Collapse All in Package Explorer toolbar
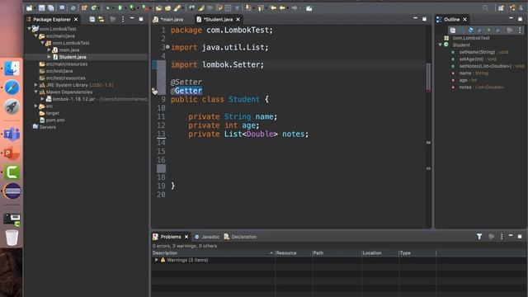Image resolution: width=528 pixels, height=297 pixels. click(92, 19)
